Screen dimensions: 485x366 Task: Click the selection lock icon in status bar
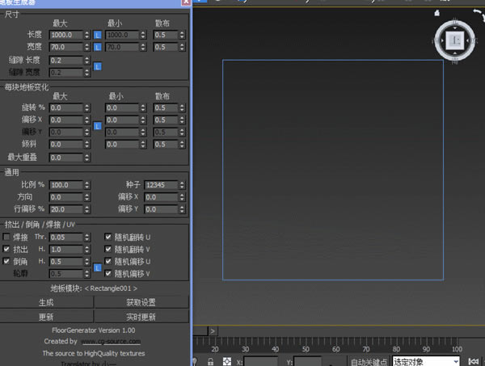[211, 361]
